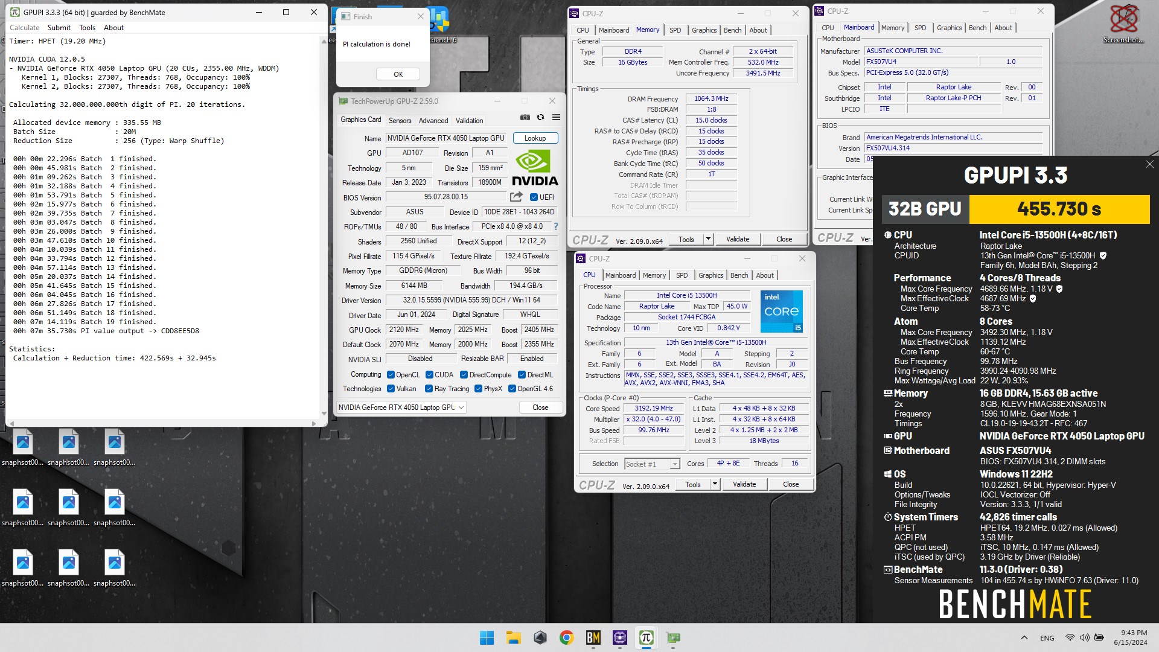Switch to CPU-Z via taskbar icon
The image size is (1159, 652).
619,638
